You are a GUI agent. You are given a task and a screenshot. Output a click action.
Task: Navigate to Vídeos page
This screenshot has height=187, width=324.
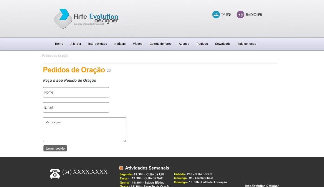click(138, 44)
